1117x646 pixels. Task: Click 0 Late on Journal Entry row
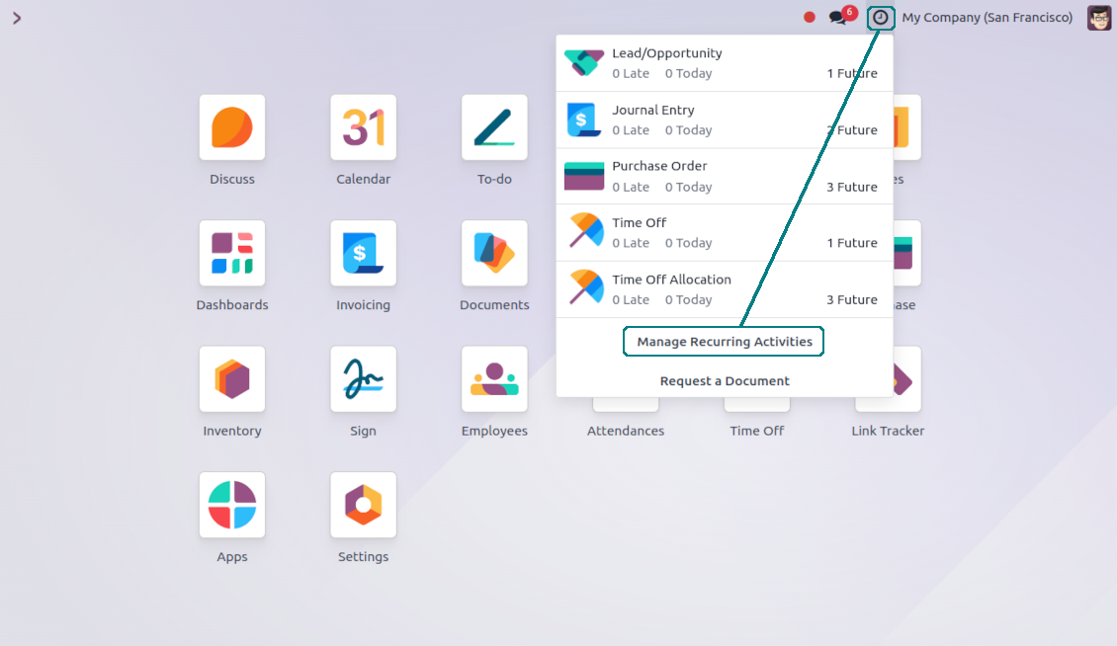(631, 130)
